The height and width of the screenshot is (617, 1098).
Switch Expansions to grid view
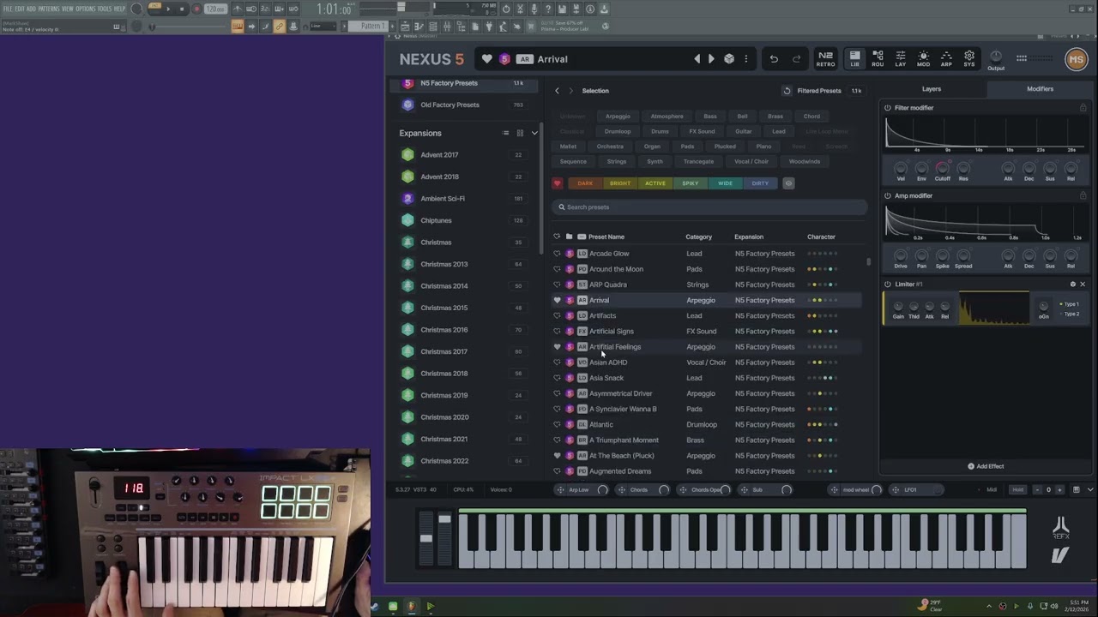(520, 133)
